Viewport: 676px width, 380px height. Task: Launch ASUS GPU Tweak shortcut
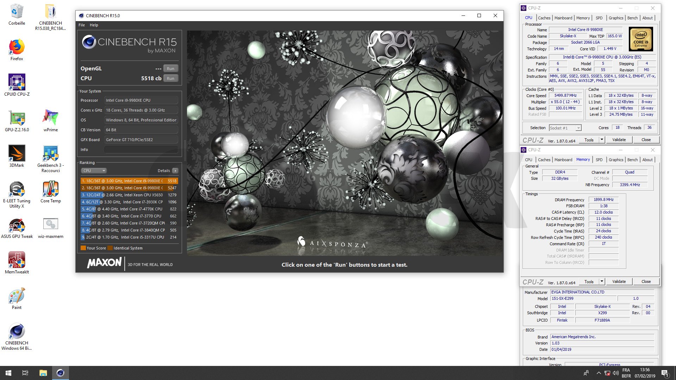17,228
